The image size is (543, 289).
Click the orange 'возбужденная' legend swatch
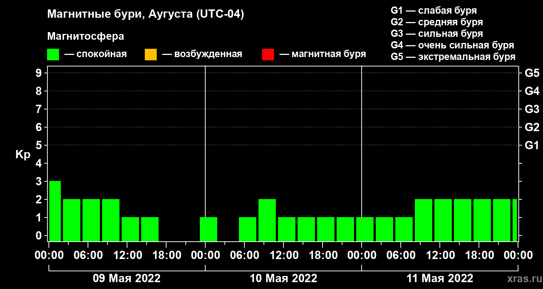tap(151, 55)
